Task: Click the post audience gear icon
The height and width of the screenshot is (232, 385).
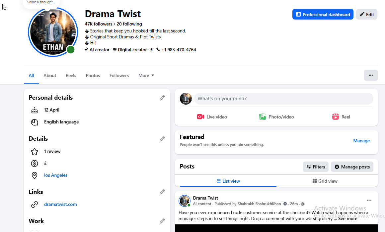Action: (x=303, y=204)
